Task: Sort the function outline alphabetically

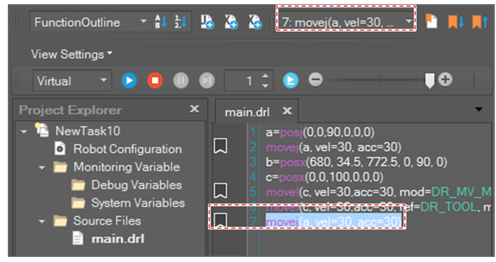Action: coord(161,22)
